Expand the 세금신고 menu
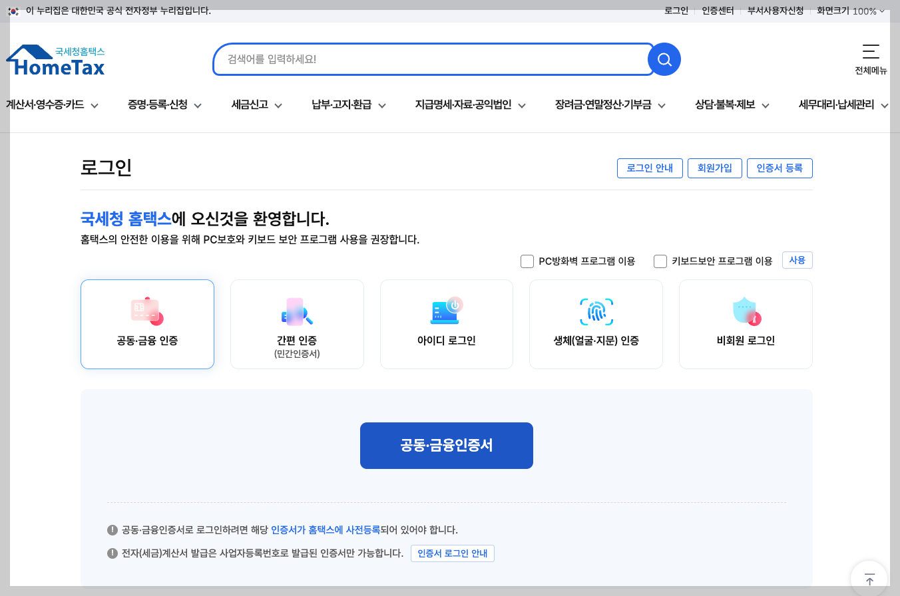The height and width of the screenshot is (596, 900). [x=257, y=105]
